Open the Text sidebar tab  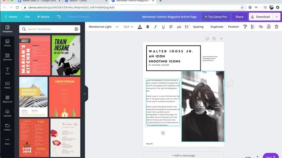pos(7,71)
